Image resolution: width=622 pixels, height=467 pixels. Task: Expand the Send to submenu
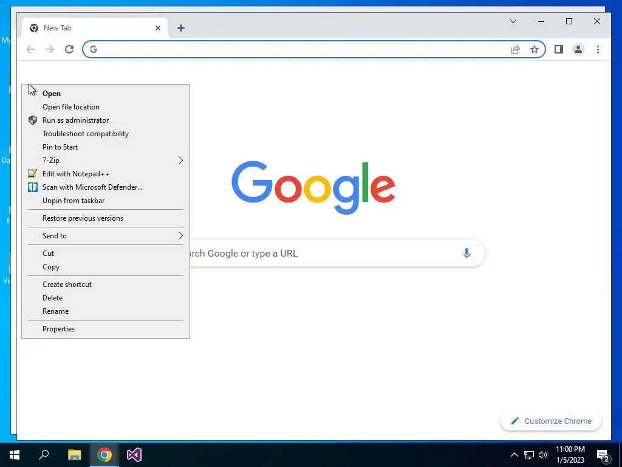coord(105,236)
